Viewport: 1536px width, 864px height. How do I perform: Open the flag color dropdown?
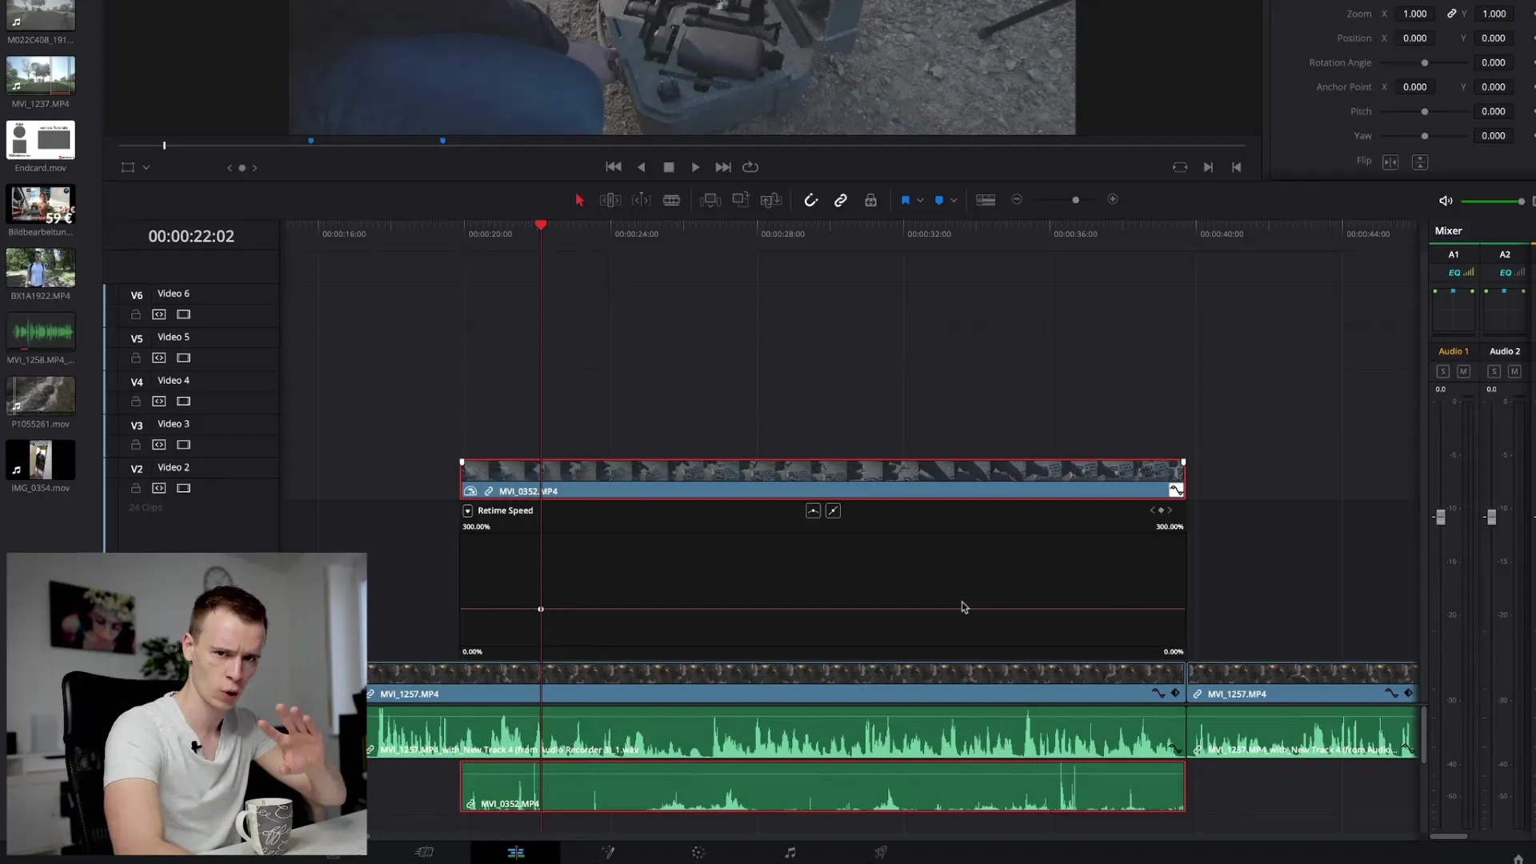[920, 200]
